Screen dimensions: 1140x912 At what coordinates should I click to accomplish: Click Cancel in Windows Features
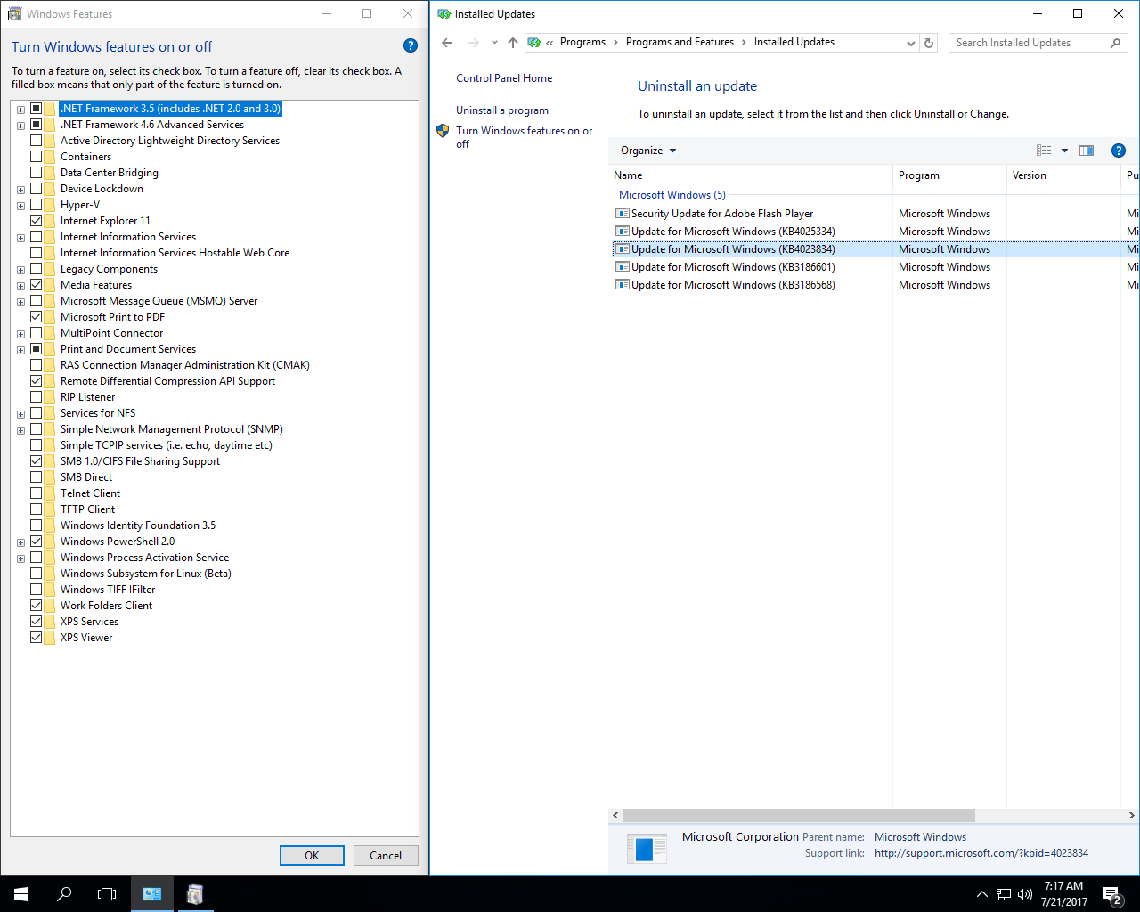[386, 856]
